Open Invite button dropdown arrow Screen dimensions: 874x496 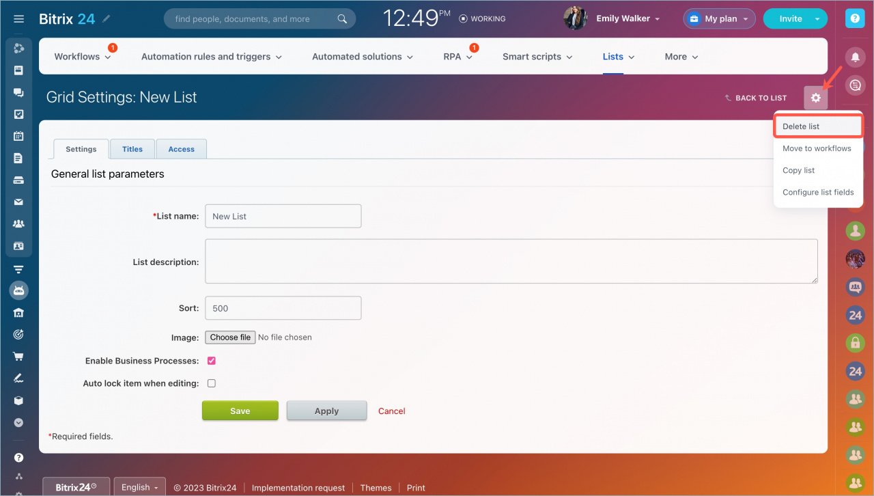coord(817,19)
